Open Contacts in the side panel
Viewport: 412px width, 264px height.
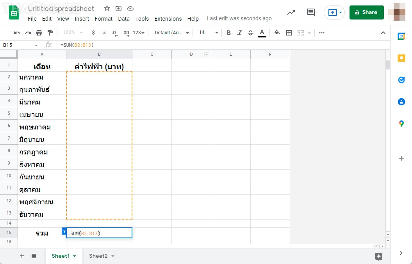coord(401,101)
